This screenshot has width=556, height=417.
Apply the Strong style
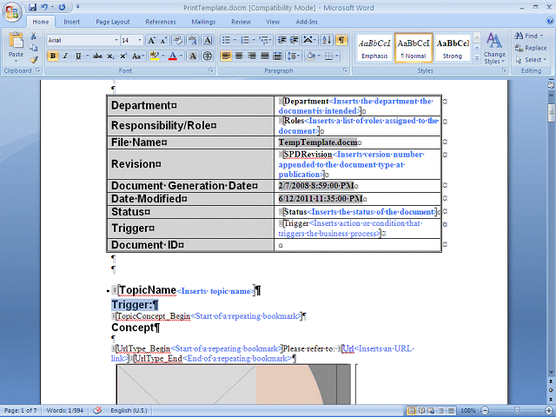(x=453, y=48)
